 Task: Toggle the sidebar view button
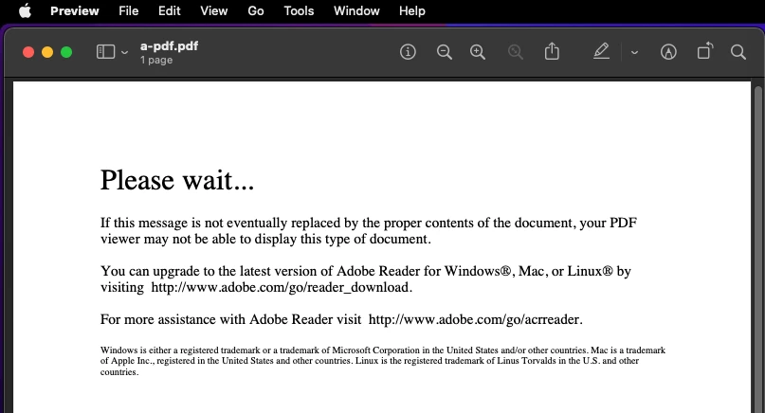pyautogui.click(x=105, y=52)
